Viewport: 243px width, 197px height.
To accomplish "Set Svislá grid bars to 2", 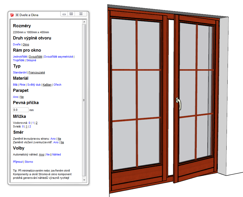I will [30, 126].
